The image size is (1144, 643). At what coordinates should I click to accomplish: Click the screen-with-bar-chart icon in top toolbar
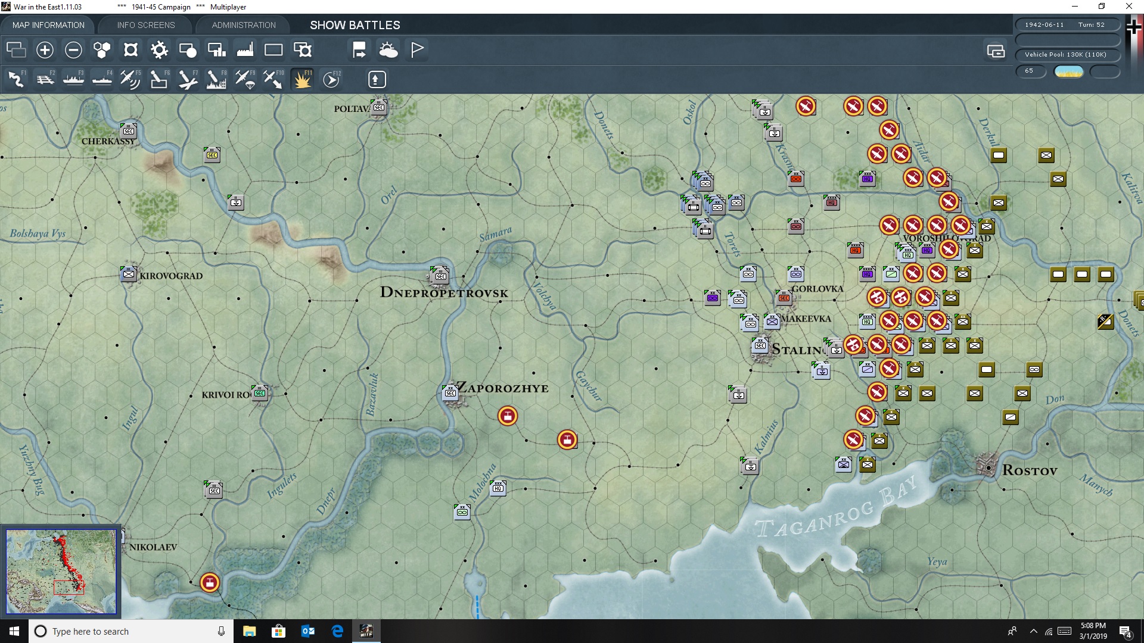(216, 50)
